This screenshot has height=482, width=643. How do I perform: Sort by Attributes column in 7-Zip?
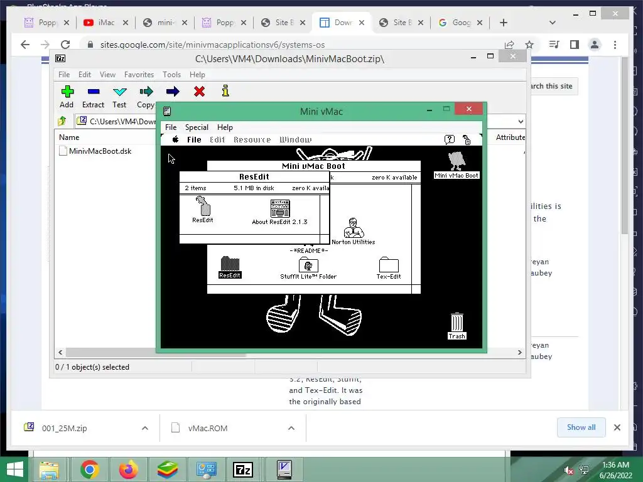[510, 137]
